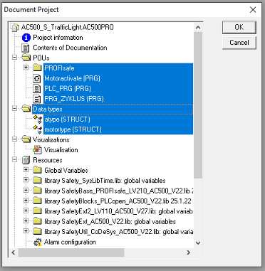Image resolution: width=265 pixels, height=271 pixels.
Task: Click the Safety_SysLibTime library folder icon
Action: tap(38, 180)
